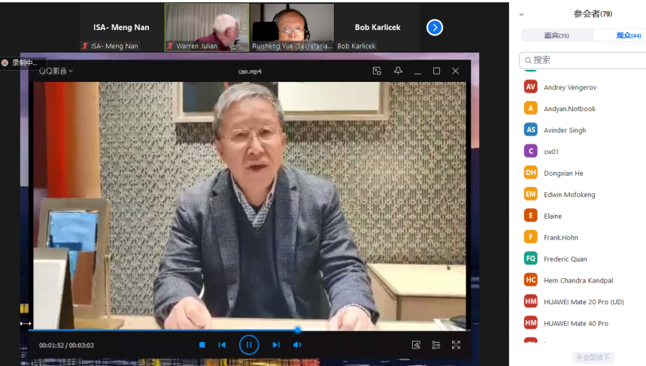Skip to the next video

click(x=276, y=345)
